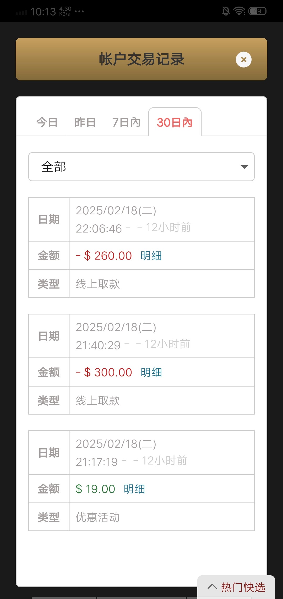Tap the 帐户交易记录 header title
Screen dimensions: 283x599
tap(141, 59)
